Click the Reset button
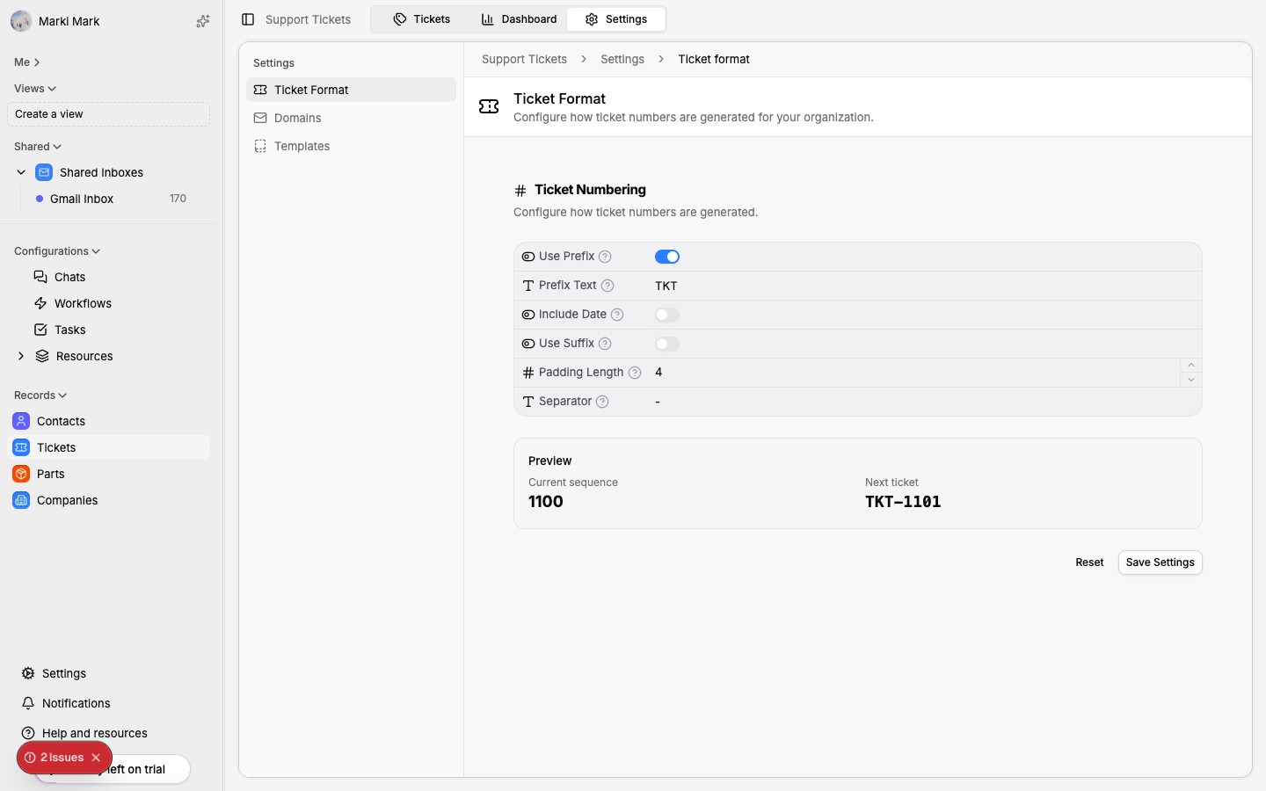 [x=1089, y=562]
